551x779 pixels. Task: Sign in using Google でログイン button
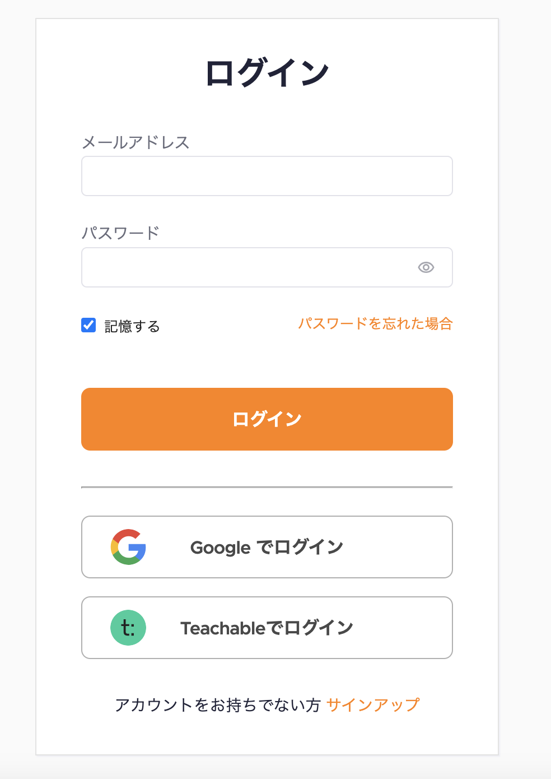click(x=267, y=547)
